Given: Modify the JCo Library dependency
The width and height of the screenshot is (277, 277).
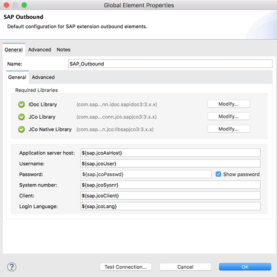Looking at the screenshot, I should pos(229,117).
